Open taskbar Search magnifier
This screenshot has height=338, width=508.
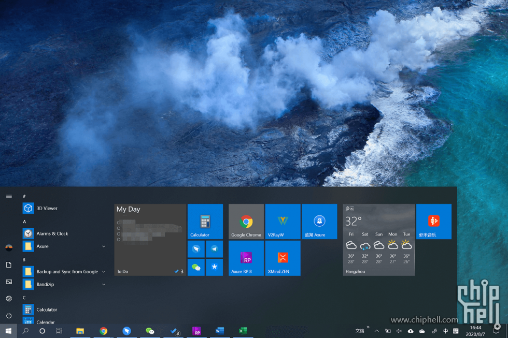[x=25, y=331]
